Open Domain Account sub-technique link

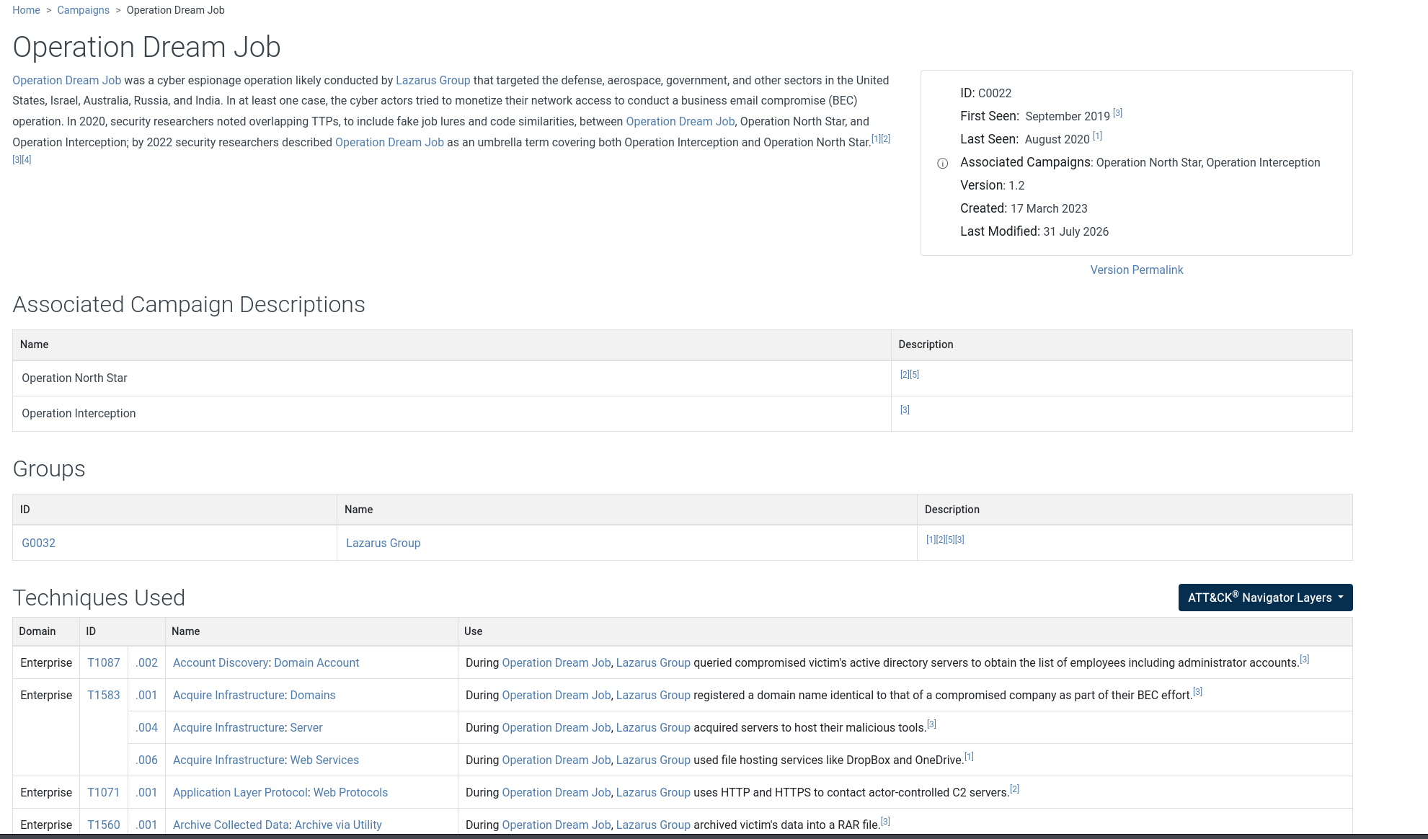pyautogui.click(x=316, y=662)
